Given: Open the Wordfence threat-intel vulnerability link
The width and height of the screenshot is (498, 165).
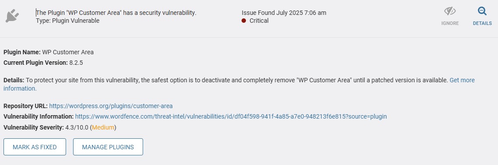Looking at the screenshot, I should pos(231,116).
